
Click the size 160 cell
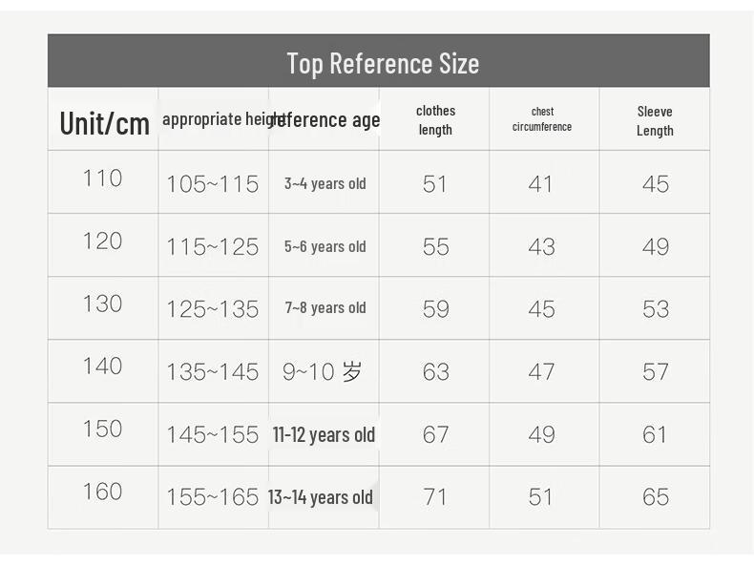102,492
